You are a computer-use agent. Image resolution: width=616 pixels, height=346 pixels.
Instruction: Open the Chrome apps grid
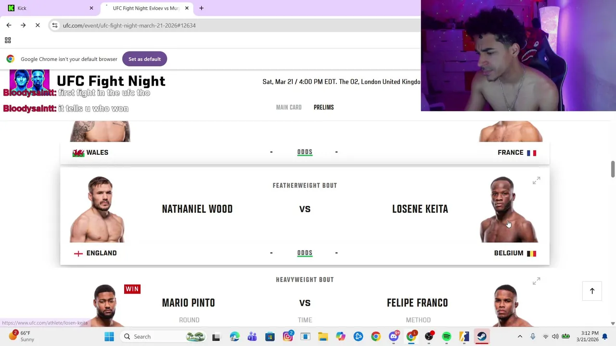click(8, 40)
